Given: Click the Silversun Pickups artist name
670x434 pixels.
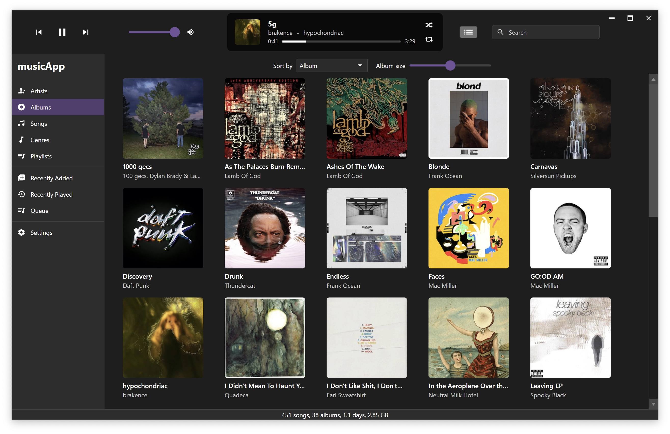Looking at the screenshot, I should pyautogui.click(x=553, y=176).
